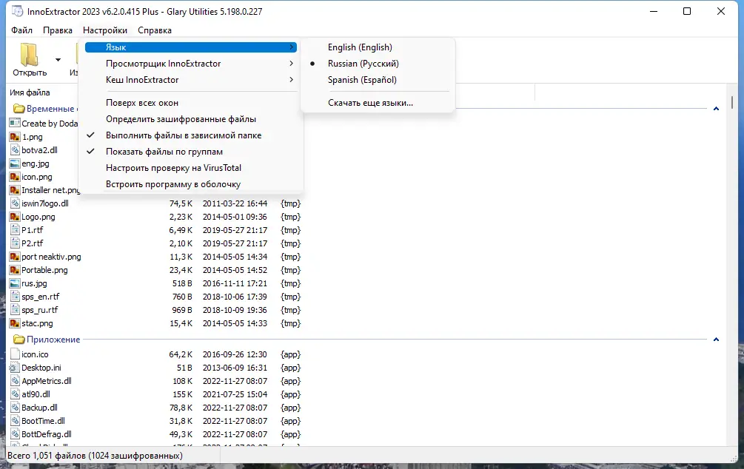Collapse the Приложение group with its arrow
This screenshot has height=469, width=744.
click(716, 340)
